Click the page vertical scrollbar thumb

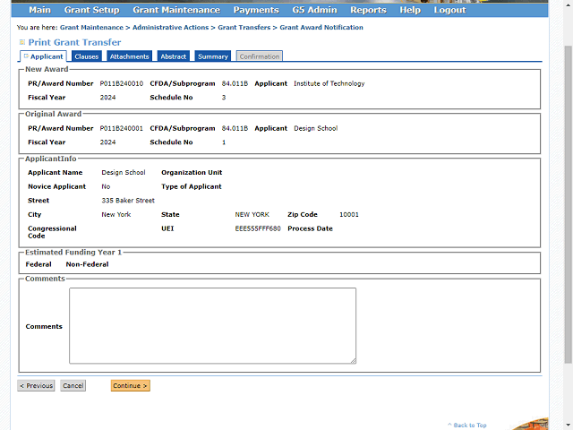pos(568,205)
